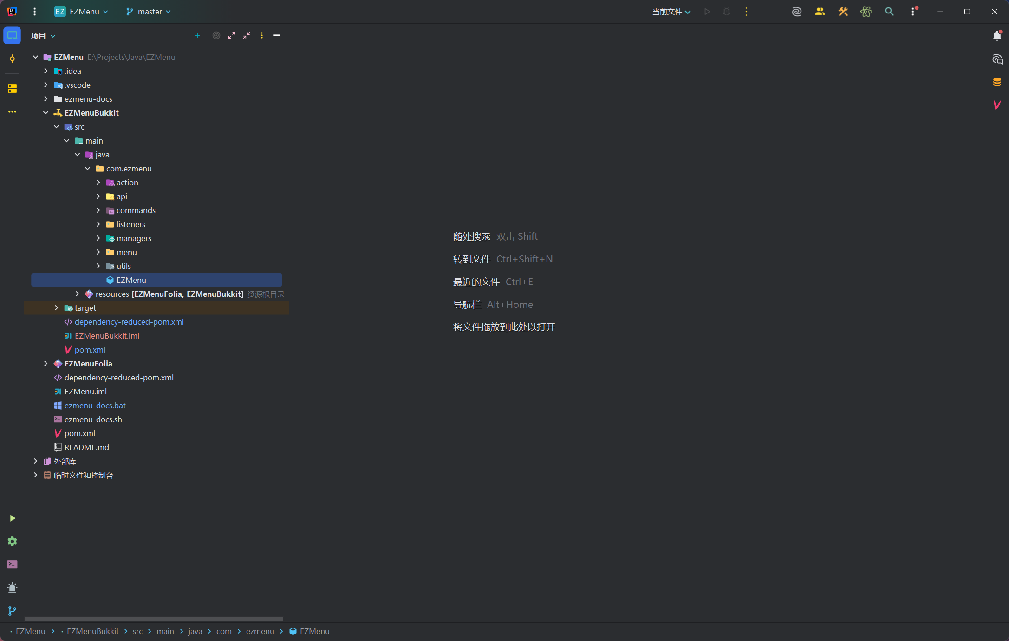Click the Debug bug icon in the toolbar
Image resolution: width=1009 pixels, height=641 pixels.
pos(727,12)
